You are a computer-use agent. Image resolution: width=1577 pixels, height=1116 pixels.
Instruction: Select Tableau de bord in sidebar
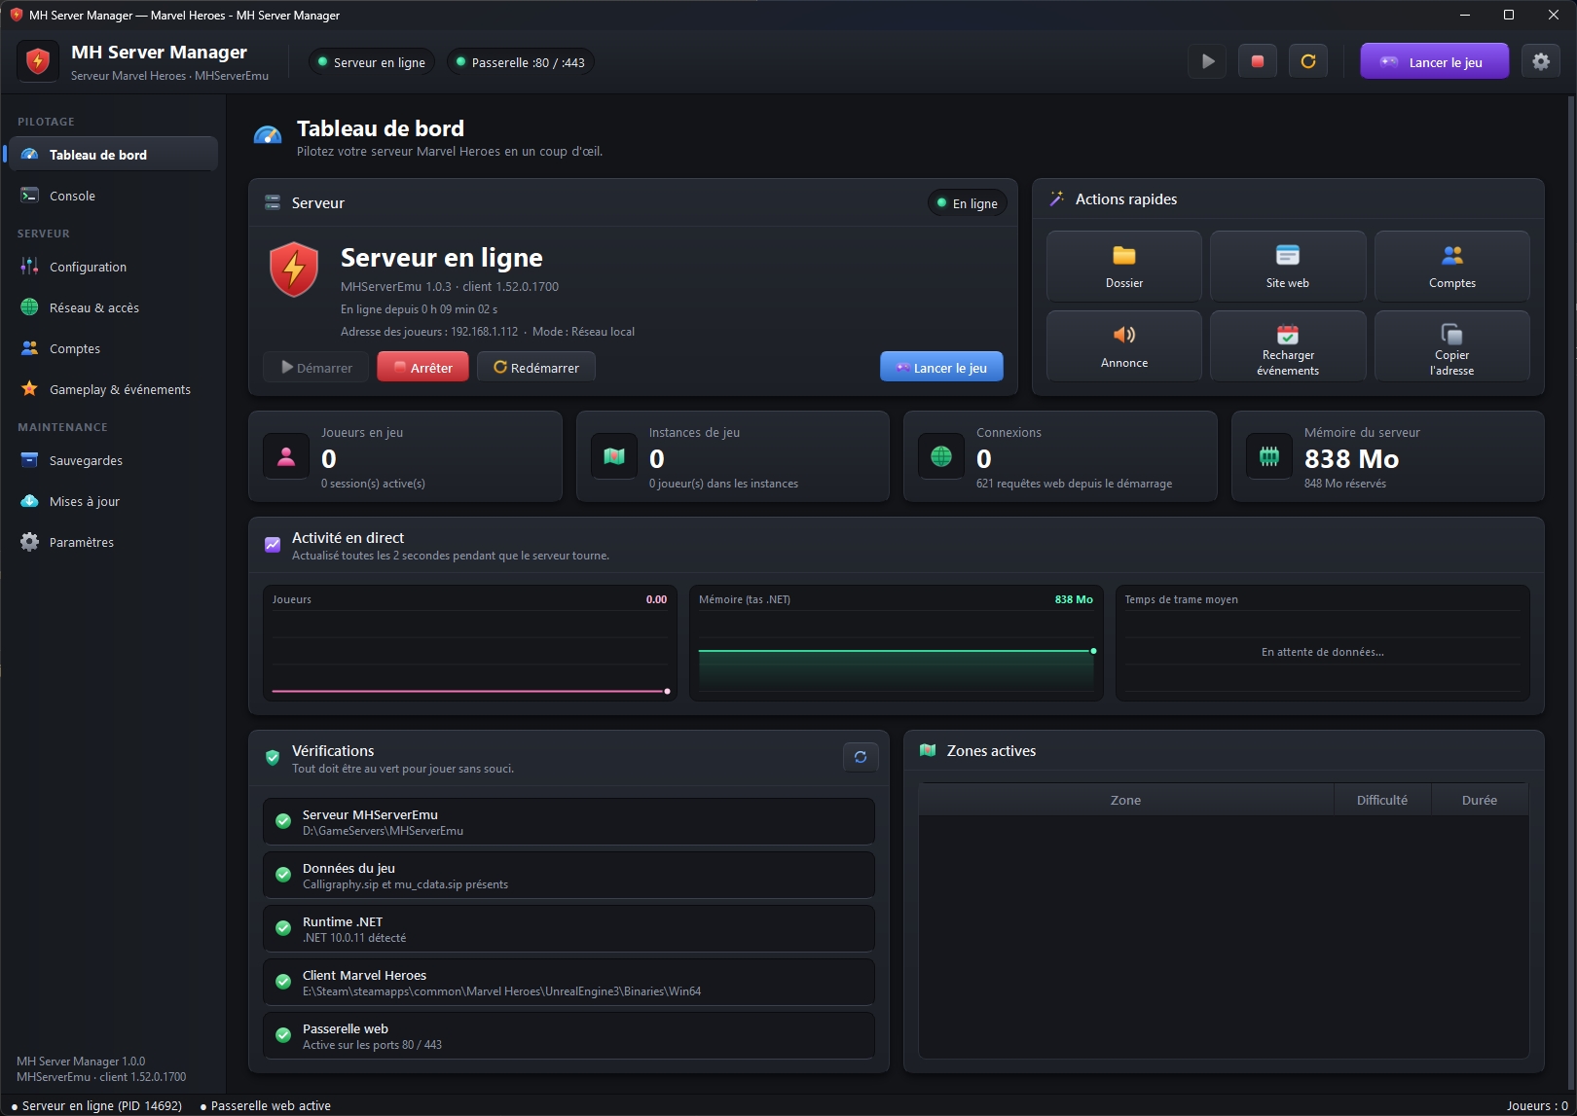[x=113, y=154]
